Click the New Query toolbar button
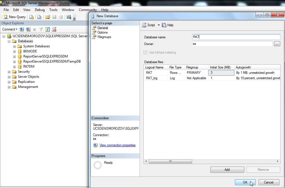285x188 pixels. [15, 17]
